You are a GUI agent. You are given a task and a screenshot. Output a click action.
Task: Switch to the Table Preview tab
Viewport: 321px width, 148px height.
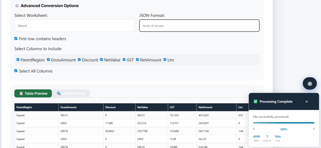(33, 94)
